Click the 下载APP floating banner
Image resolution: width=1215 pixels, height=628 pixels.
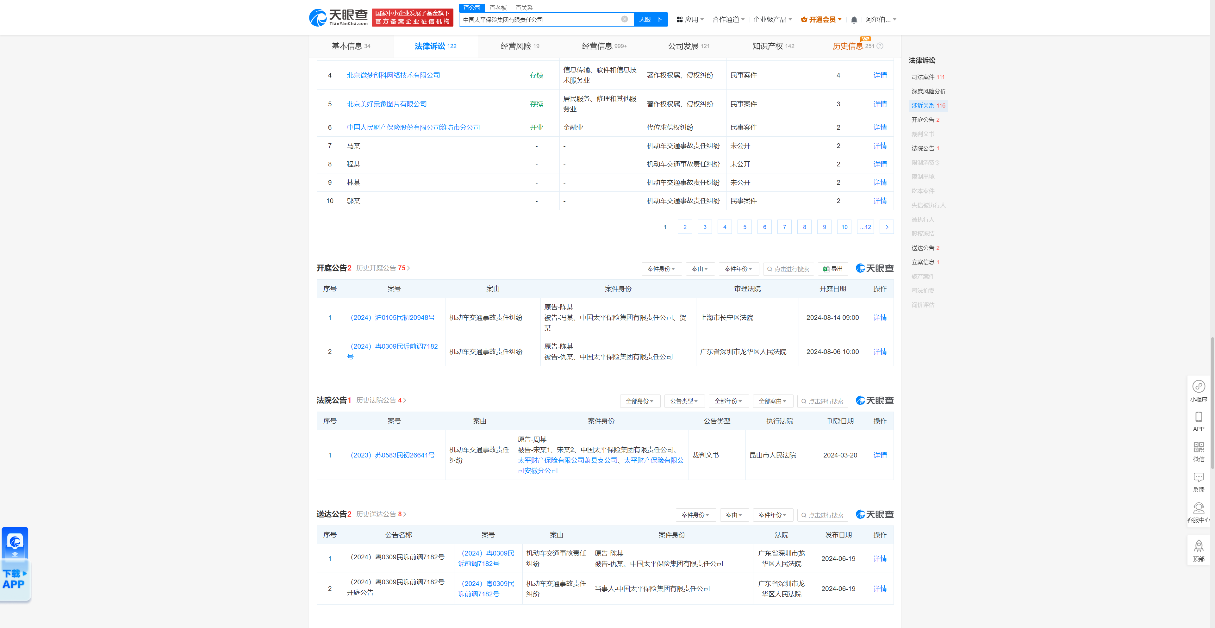tap(15, 564)
